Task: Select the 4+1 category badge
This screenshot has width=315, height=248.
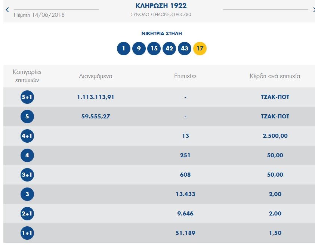Action: pos(27,136)
